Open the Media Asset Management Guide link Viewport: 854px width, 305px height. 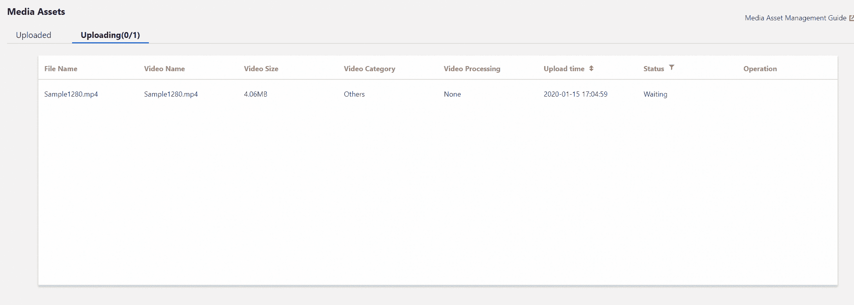click(x=795, y=18)
